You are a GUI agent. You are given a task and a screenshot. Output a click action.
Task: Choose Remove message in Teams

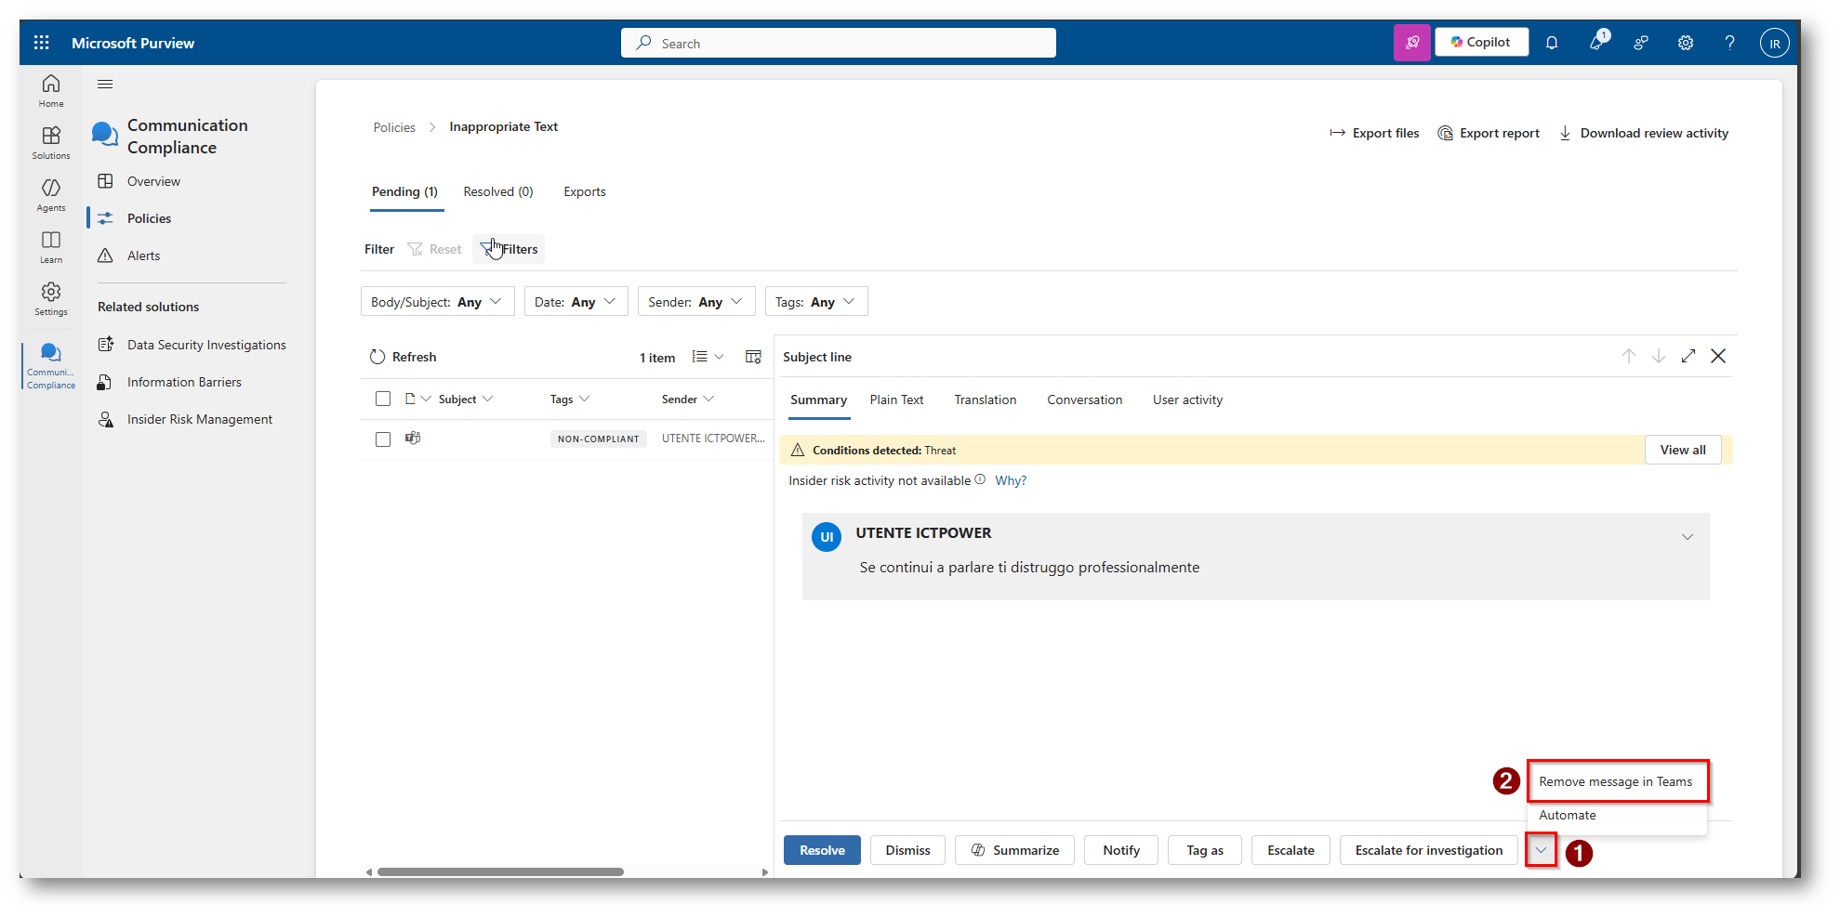(x=1615, y=781)
